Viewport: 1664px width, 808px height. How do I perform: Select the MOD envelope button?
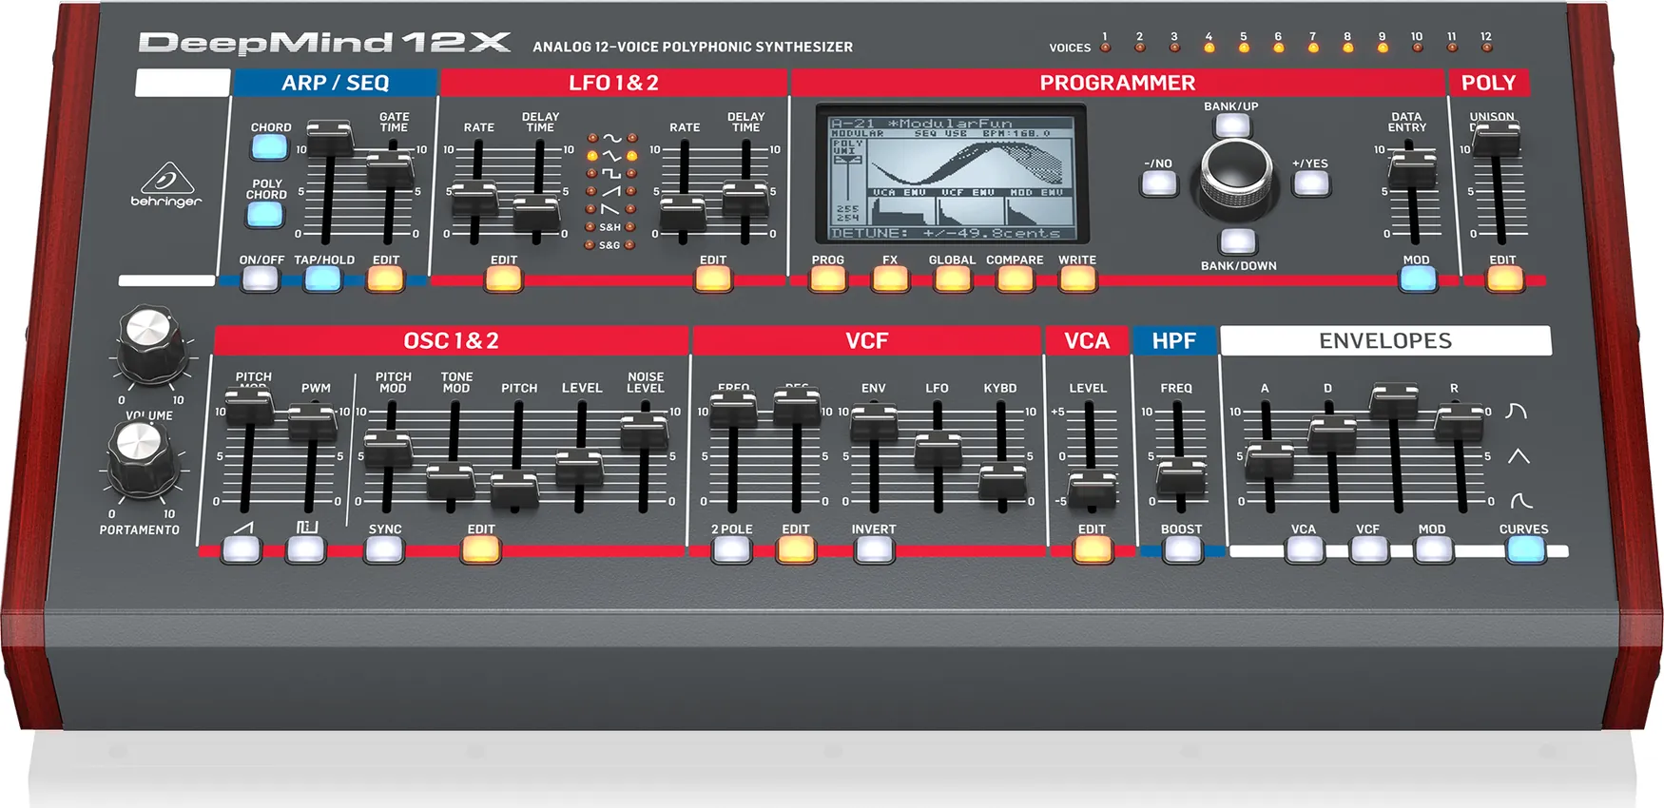(x=1433, y=549)
